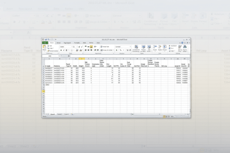Click the Save icon in Quick Access Toolbar
This screenshot has height=153, width=230.
coord(46,40)
